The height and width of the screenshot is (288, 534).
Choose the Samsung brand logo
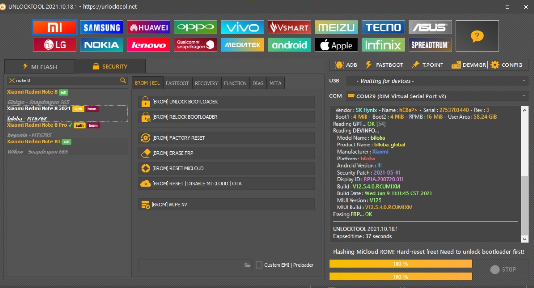coord(102,27)
